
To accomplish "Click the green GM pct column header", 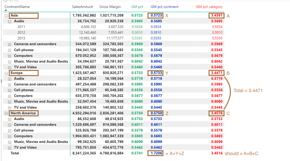I will pyautogui.click(x=137, y=7).
